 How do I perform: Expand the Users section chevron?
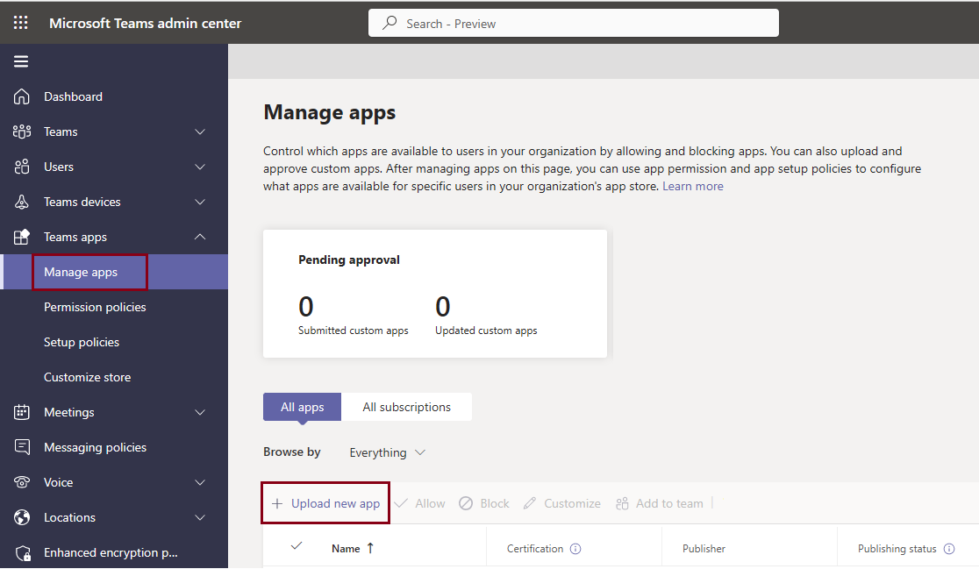pos(200,167)
